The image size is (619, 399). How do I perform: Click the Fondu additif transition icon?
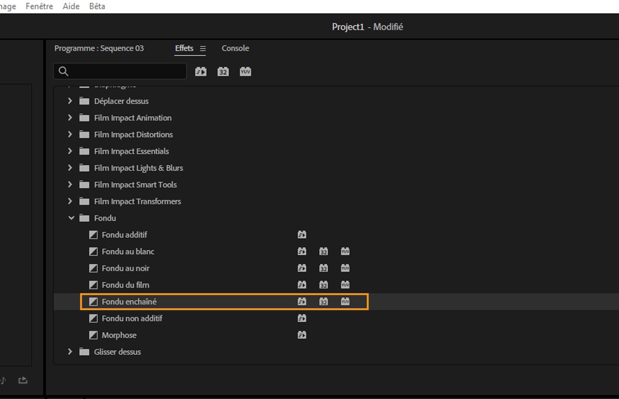[93, 235]
